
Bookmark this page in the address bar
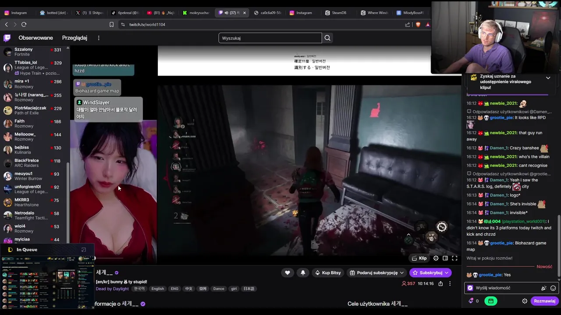[x=111, y=24]
